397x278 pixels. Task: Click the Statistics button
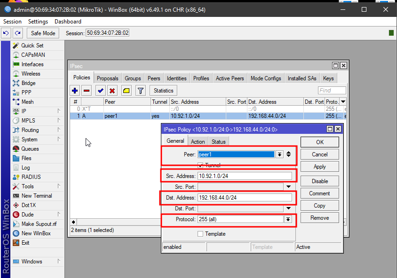click(163, 91)
